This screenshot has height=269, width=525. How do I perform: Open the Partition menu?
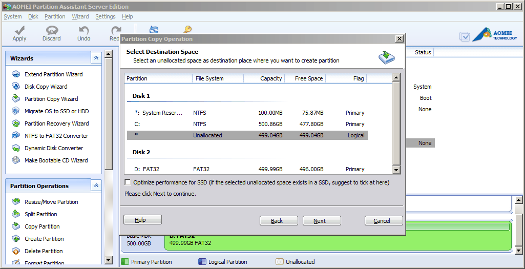[55, 16]
